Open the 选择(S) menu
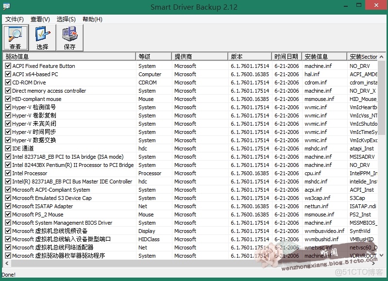Image resolution: width=388 pixels, height=281 pixels. (66, 19)
